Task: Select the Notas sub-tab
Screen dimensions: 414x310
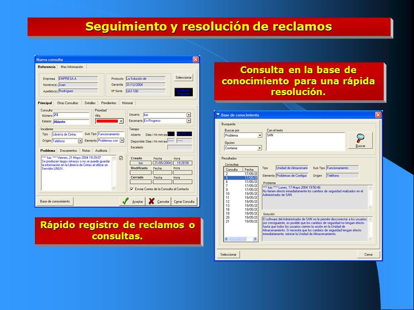Action: [86, 151]
